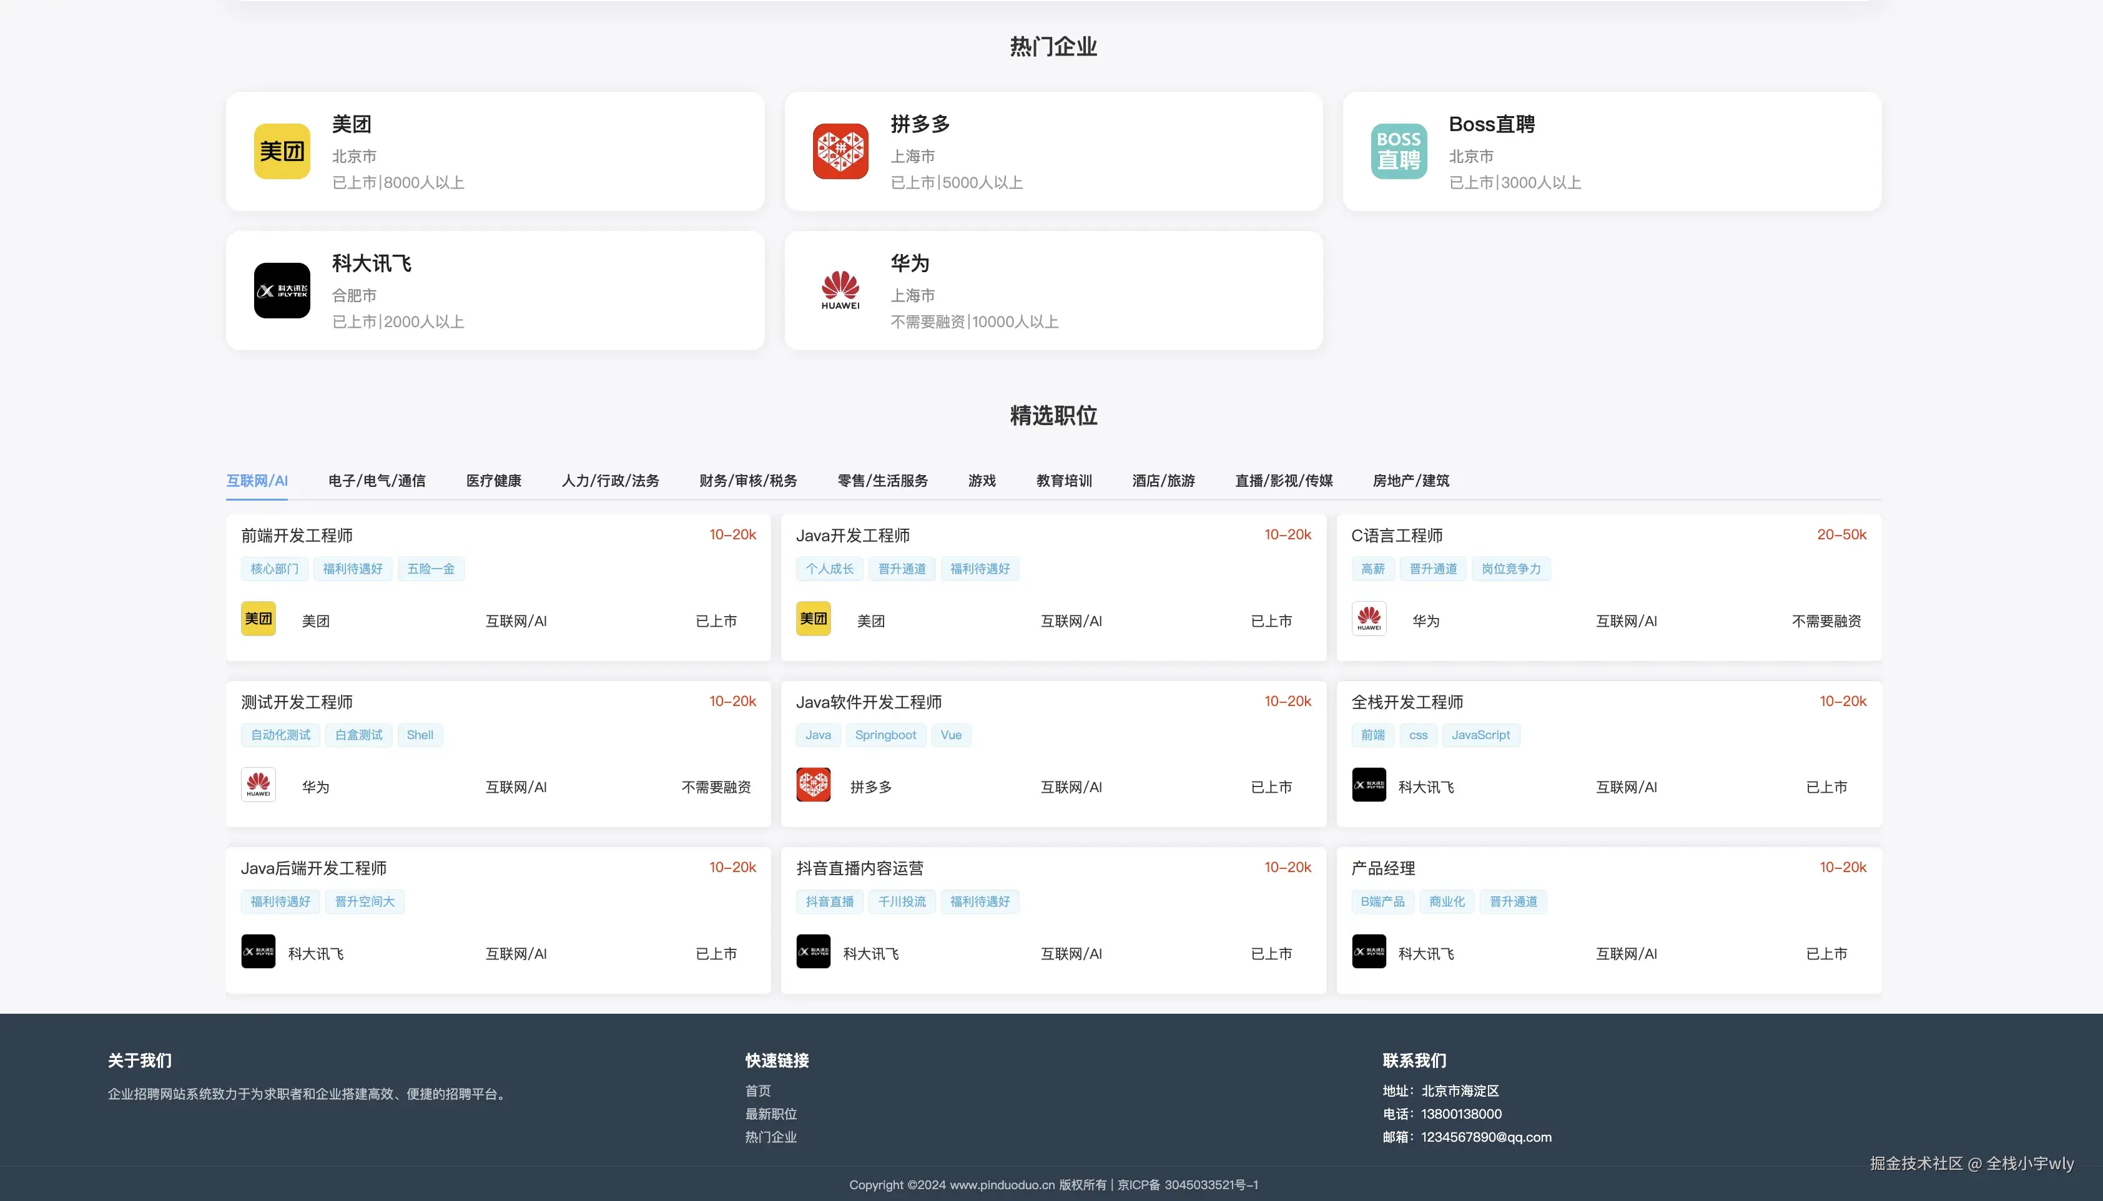Viewport: 2103px width, 1201px height.
Task: Click the 首页 link in footer
Action: (x=757, y=1091)
